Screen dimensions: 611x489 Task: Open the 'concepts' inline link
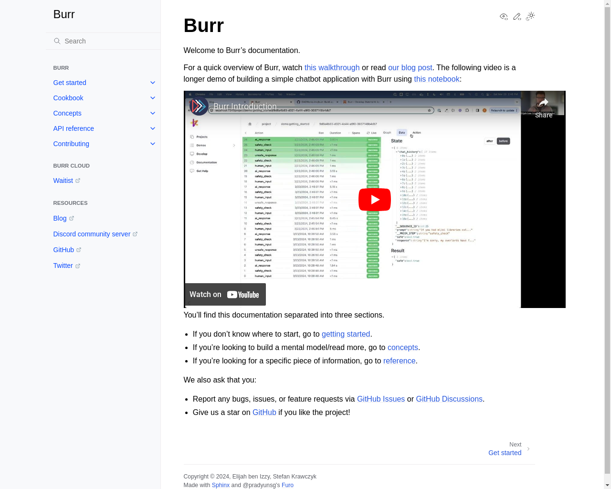click(403, 348)
